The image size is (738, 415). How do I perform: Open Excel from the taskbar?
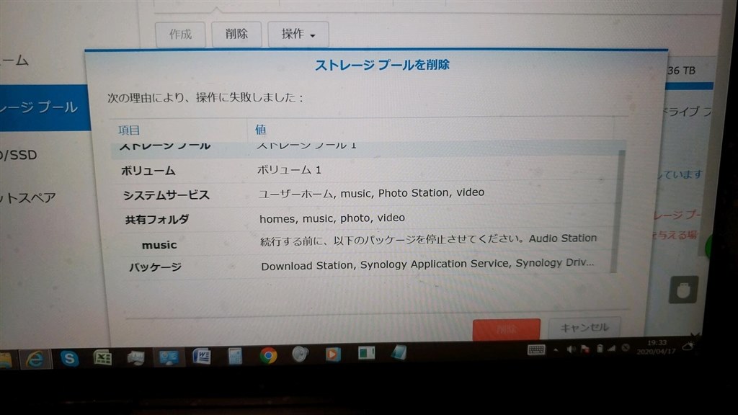[102, 358]
